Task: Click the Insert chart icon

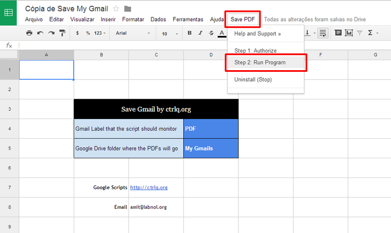Action: [349, 33]
